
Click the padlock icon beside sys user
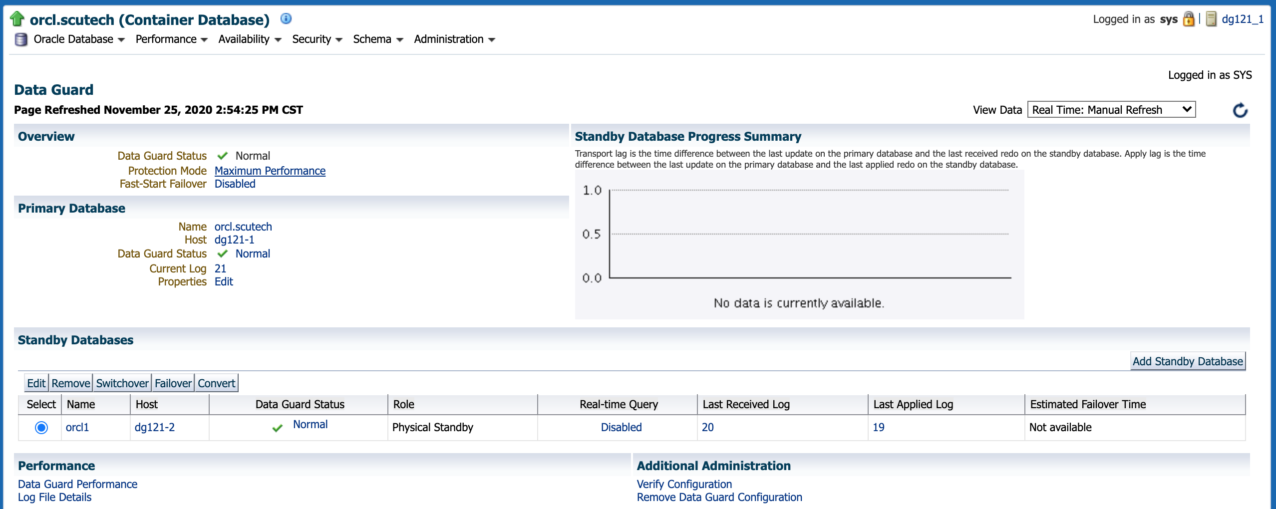(x=1189, y=19)
